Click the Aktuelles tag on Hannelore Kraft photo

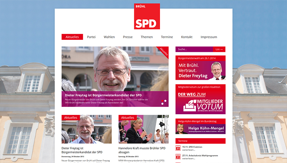point(128,118)
